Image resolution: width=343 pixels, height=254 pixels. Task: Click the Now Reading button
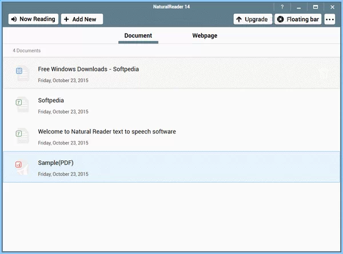(x=33, y=19)
